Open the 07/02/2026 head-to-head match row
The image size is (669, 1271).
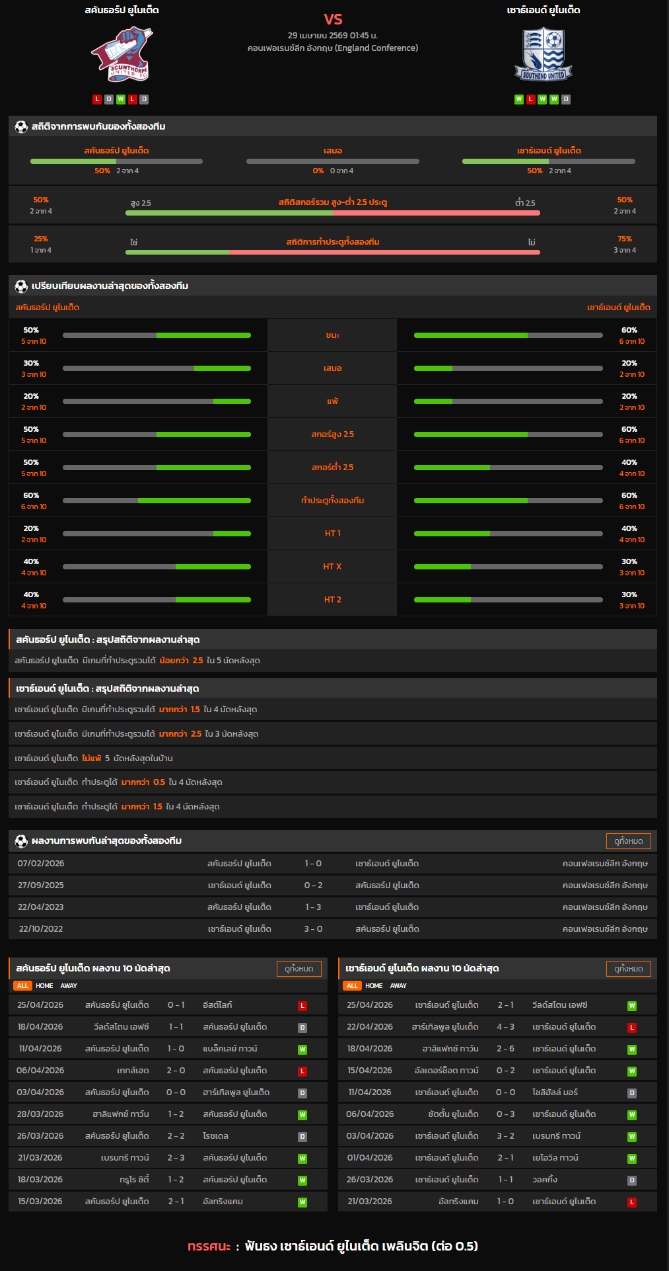click(333, 863)
